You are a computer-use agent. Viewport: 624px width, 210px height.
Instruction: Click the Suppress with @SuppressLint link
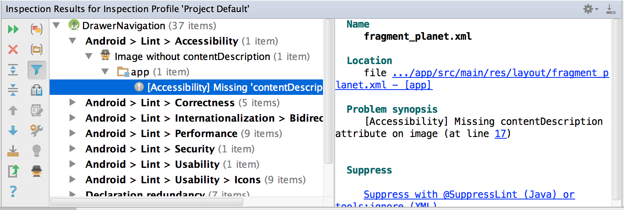point(469,195)
